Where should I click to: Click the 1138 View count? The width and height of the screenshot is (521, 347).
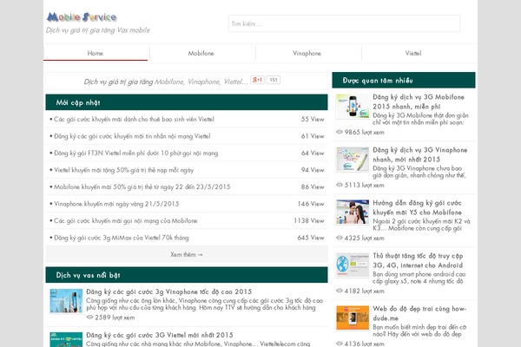tap(309, 220)
